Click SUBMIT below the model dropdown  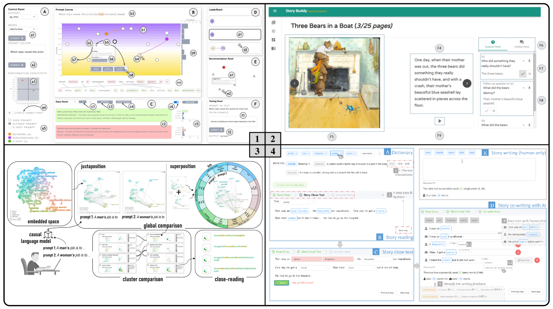[17, 38]
